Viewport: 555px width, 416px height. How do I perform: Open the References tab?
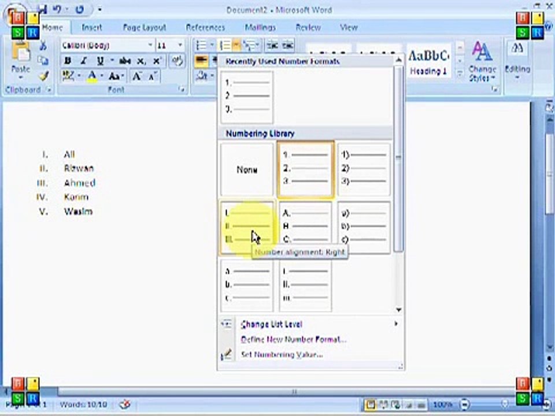click(x=205, y=28)
